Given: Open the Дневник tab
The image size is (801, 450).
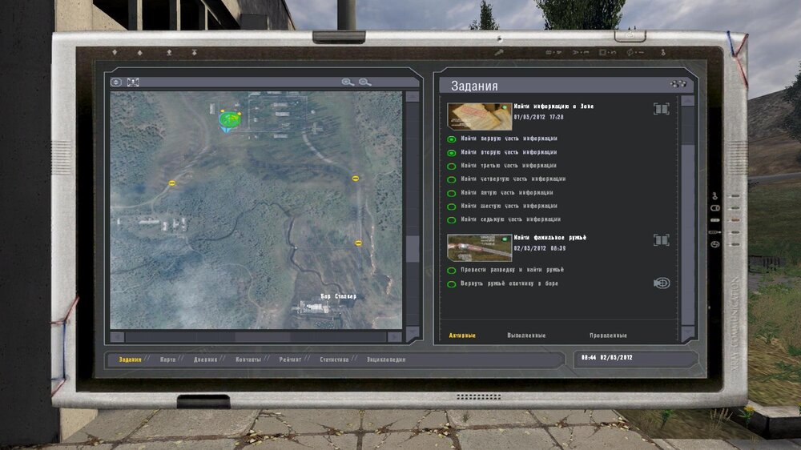Looking at the screenshot, I should pos(205,360).
